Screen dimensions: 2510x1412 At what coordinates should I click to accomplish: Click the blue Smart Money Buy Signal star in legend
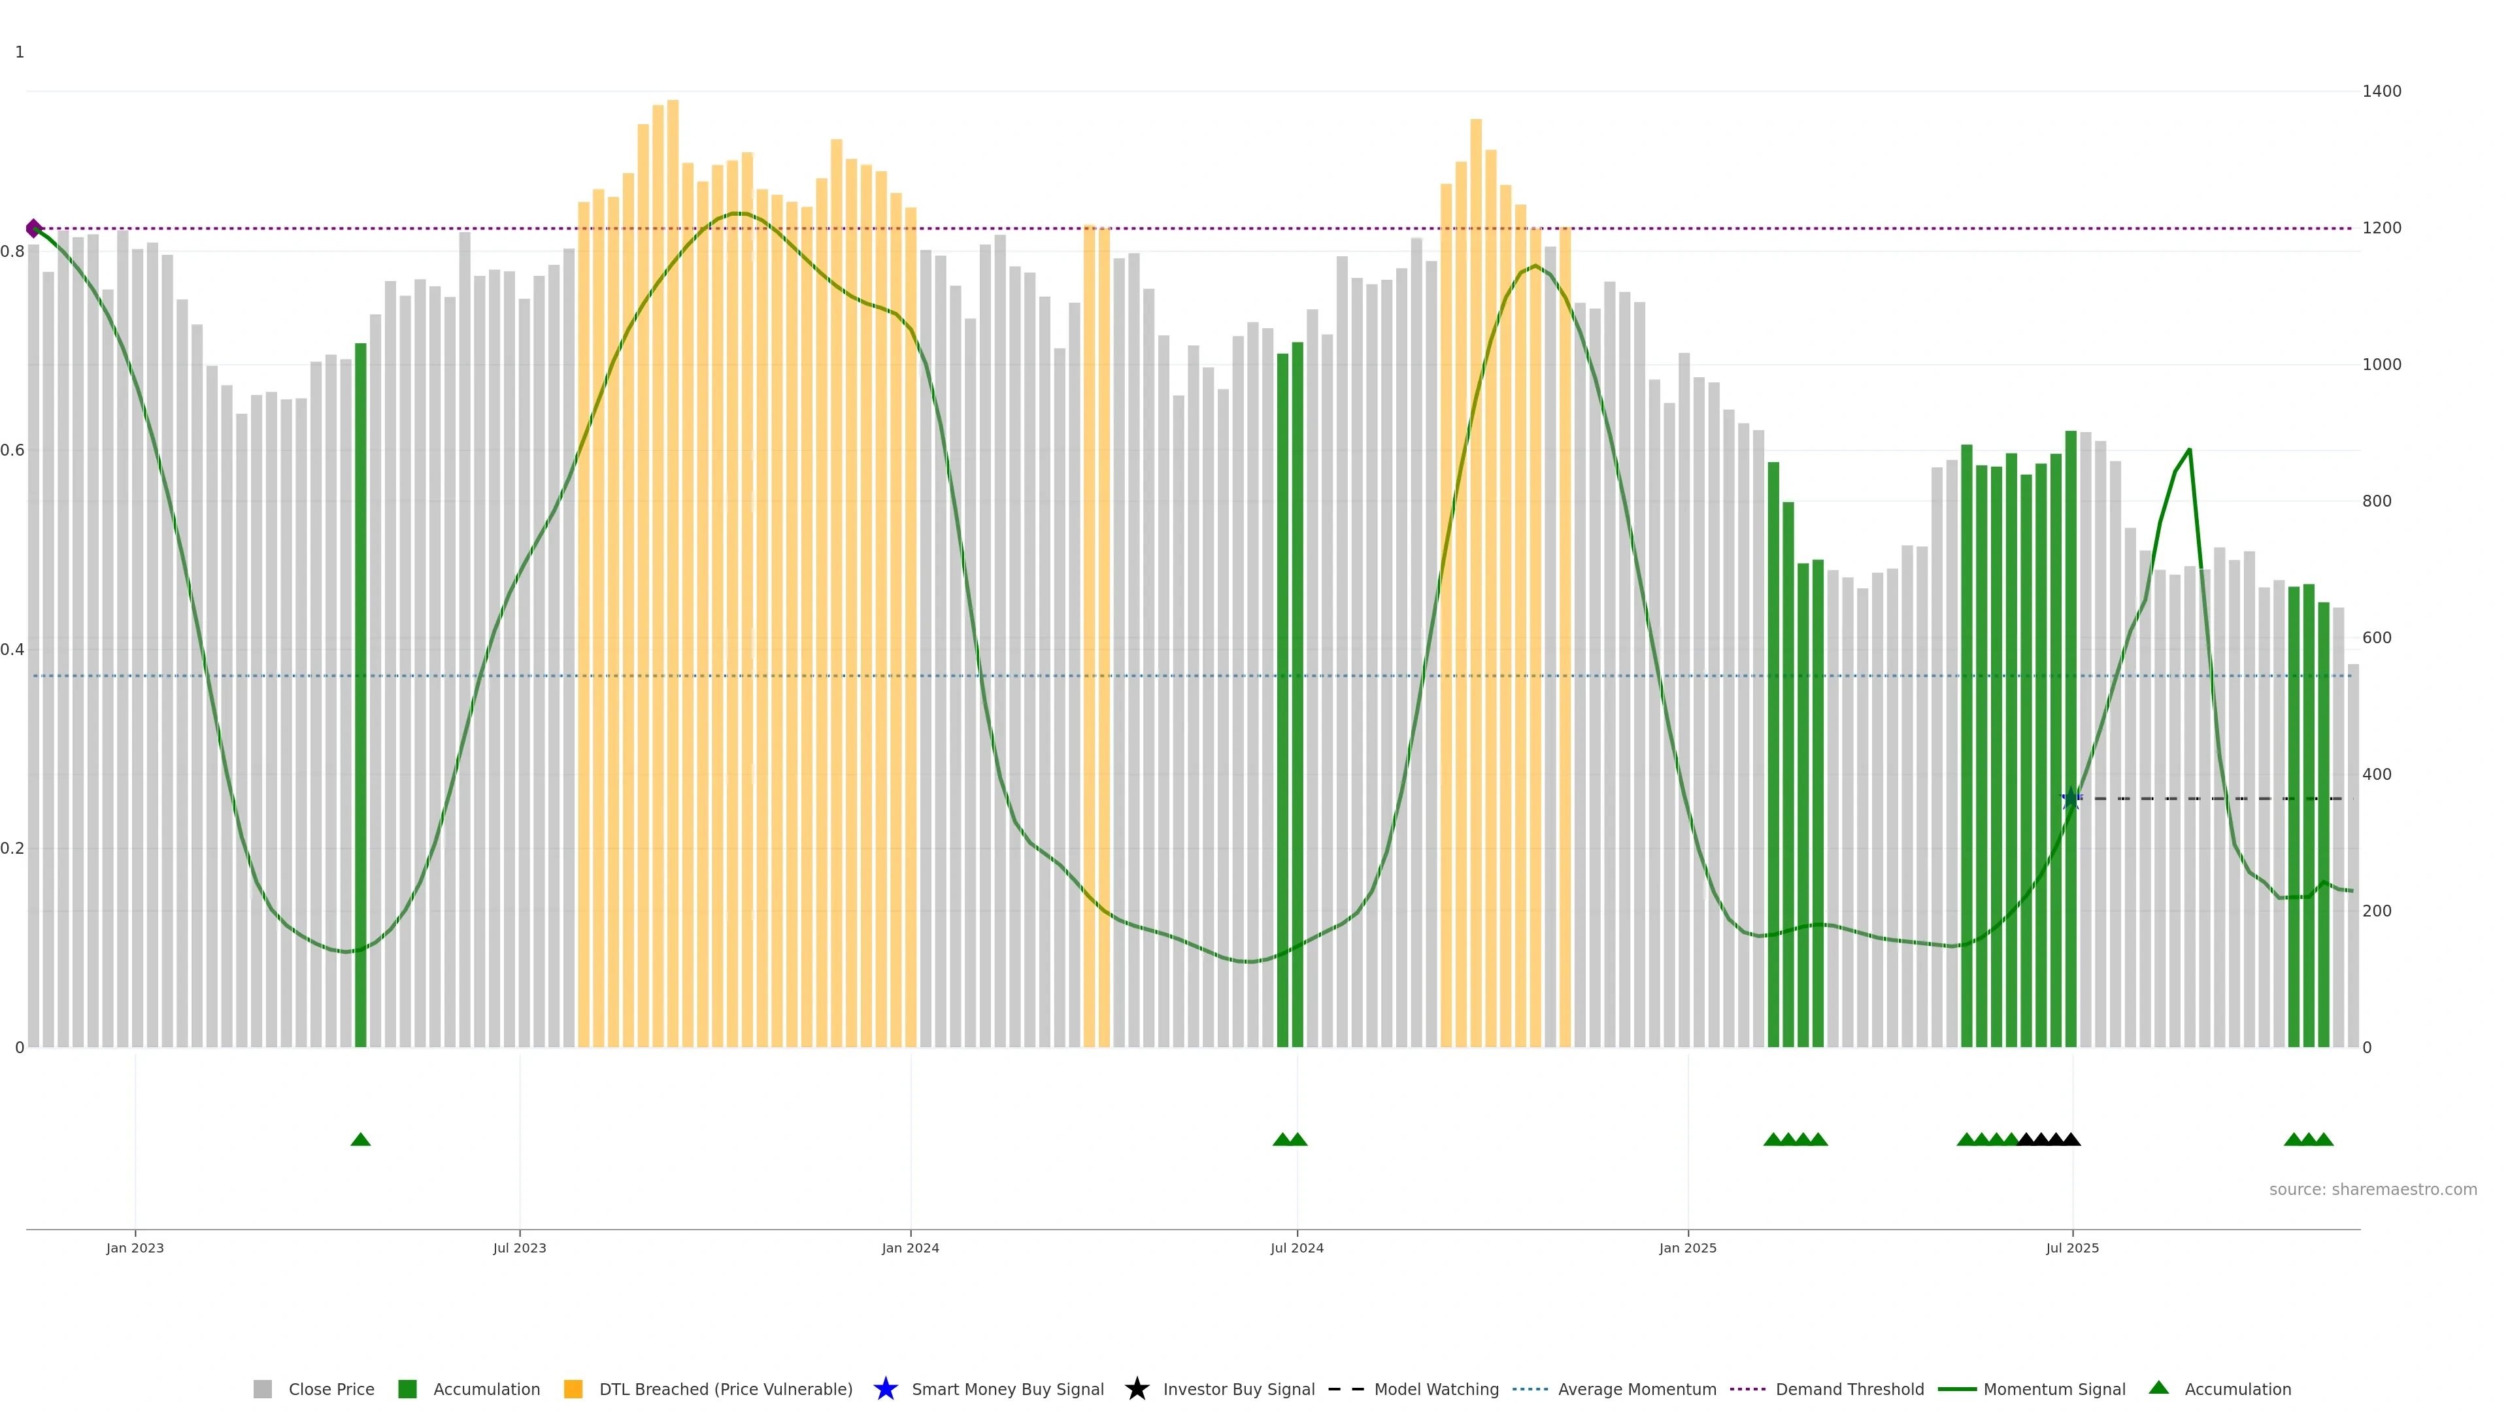coord(885,1388)
